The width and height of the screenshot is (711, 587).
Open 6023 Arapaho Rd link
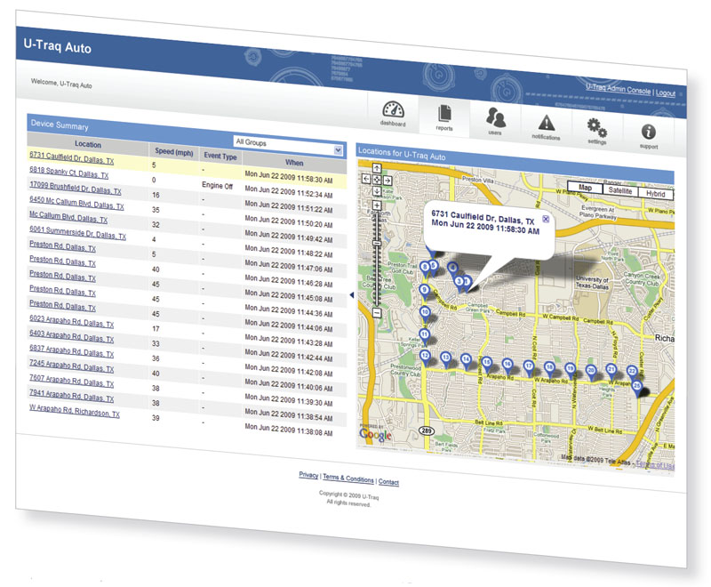tap(71, 322)
